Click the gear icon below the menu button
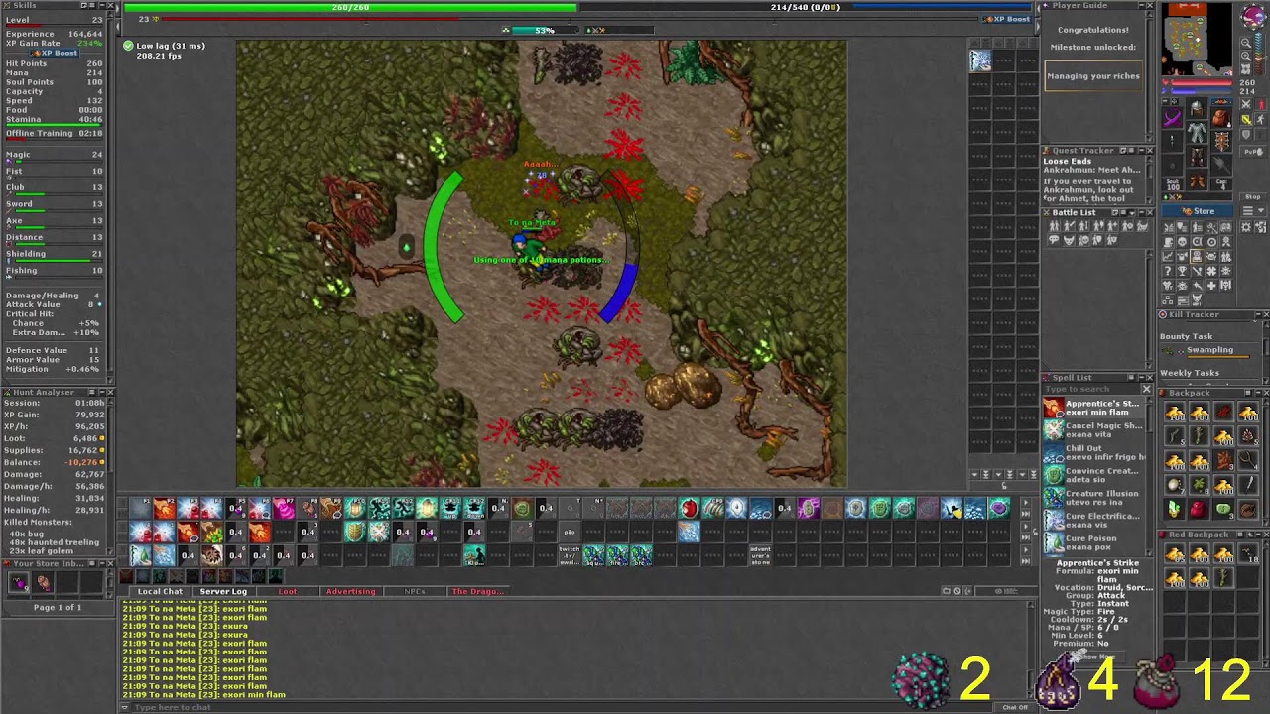 click(1245, 227)
